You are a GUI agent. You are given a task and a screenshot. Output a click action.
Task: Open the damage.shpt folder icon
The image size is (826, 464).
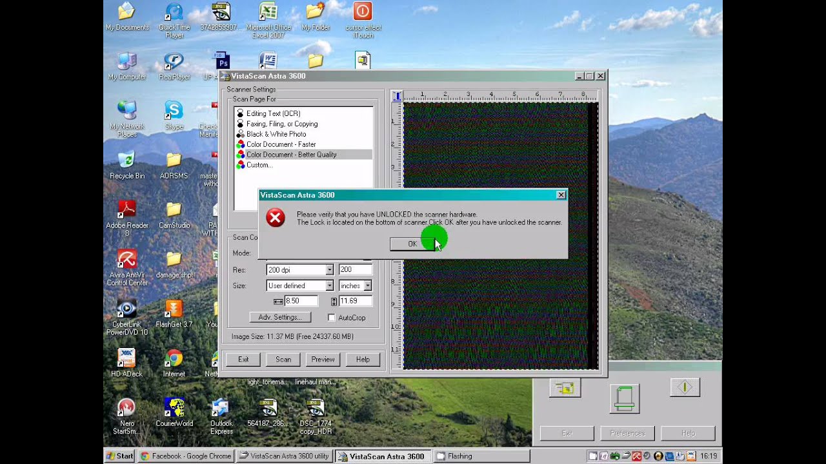tap(174, 265)
